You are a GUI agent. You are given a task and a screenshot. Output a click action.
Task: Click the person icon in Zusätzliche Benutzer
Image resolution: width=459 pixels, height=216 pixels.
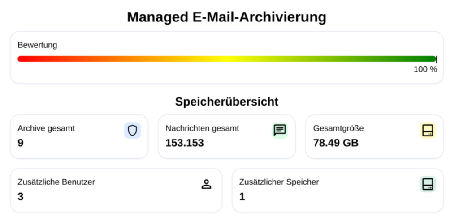206,184
